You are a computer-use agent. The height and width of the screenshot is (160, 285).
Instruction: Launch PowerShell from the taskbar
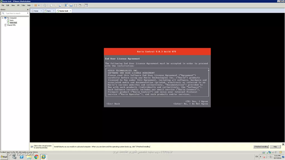[x=22, y=157]
